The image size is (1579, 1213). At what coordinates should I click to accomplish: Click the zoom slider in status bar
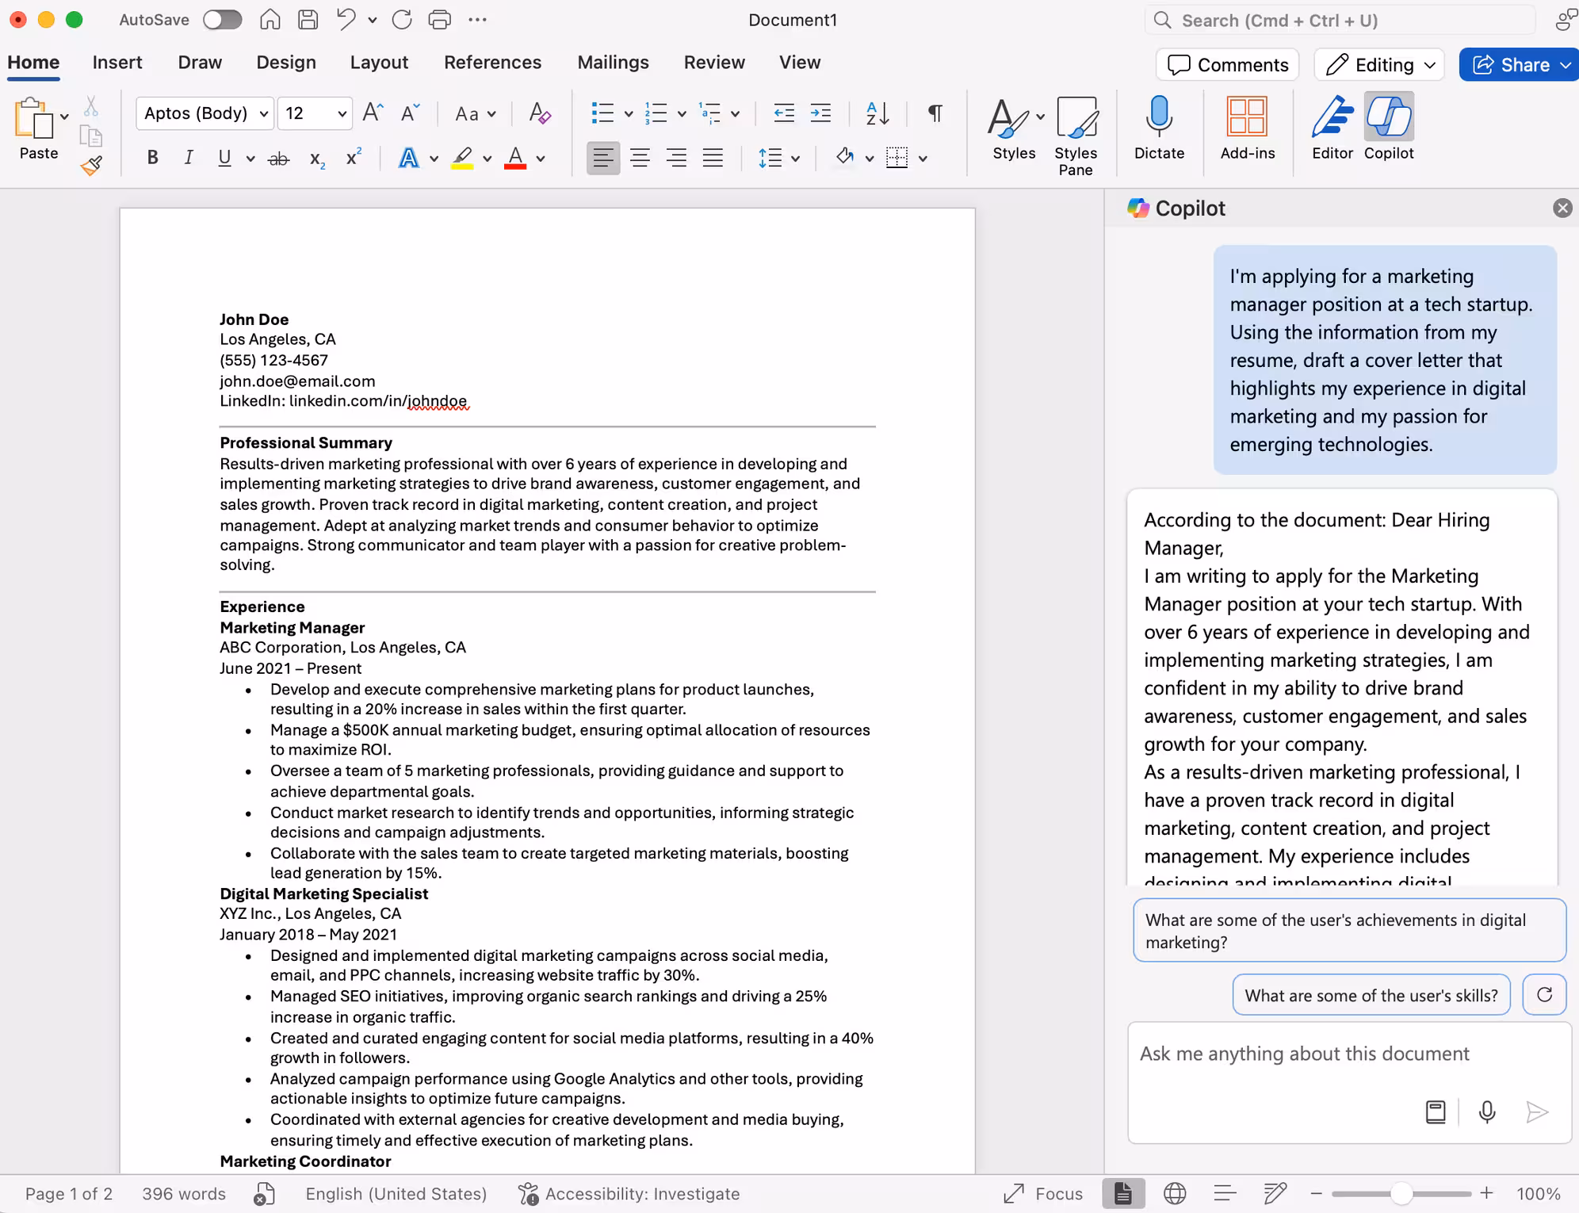[x=1401, y=1193]
